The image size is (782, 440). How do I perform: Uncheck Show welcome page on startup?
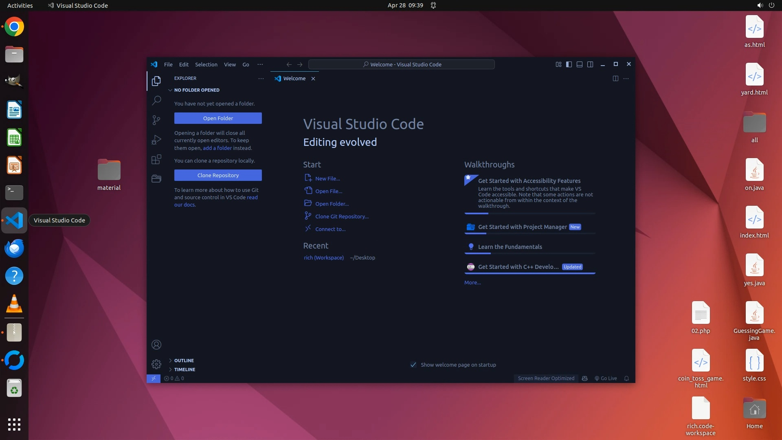(413, 365)
